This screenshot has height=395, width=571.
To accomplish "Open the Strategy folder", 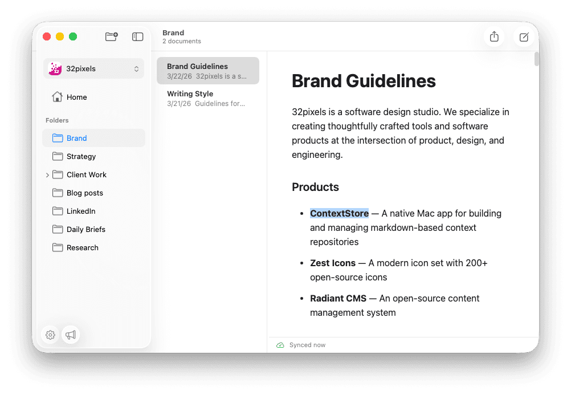I will (x=81, y=156).
